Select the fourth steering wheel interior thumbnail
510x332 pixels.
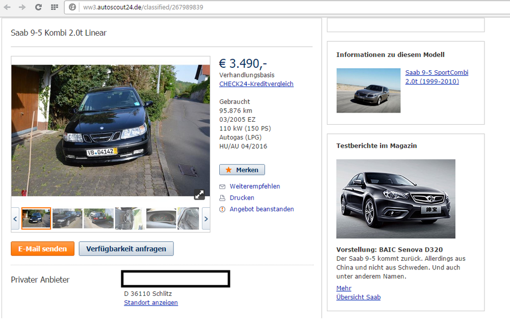[x=130, y=218]
